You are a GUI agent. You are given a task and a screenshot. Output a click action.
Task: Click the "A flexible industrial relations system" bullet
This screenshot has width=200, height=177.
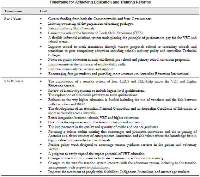[122, 40]
